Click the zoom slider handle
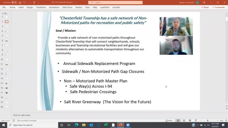The height and width of the screenshot is (128, 228). click(208, 121)
